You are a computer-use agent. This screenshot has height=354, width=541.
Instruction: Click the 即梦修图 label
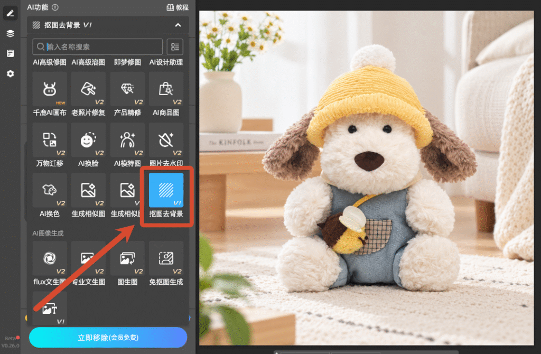coord(127,62)
